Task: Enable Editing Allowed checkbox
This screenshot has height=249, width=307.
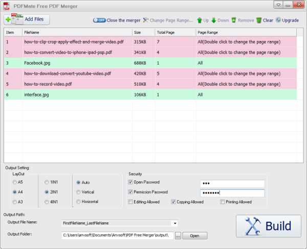Action: pos(130,202)
